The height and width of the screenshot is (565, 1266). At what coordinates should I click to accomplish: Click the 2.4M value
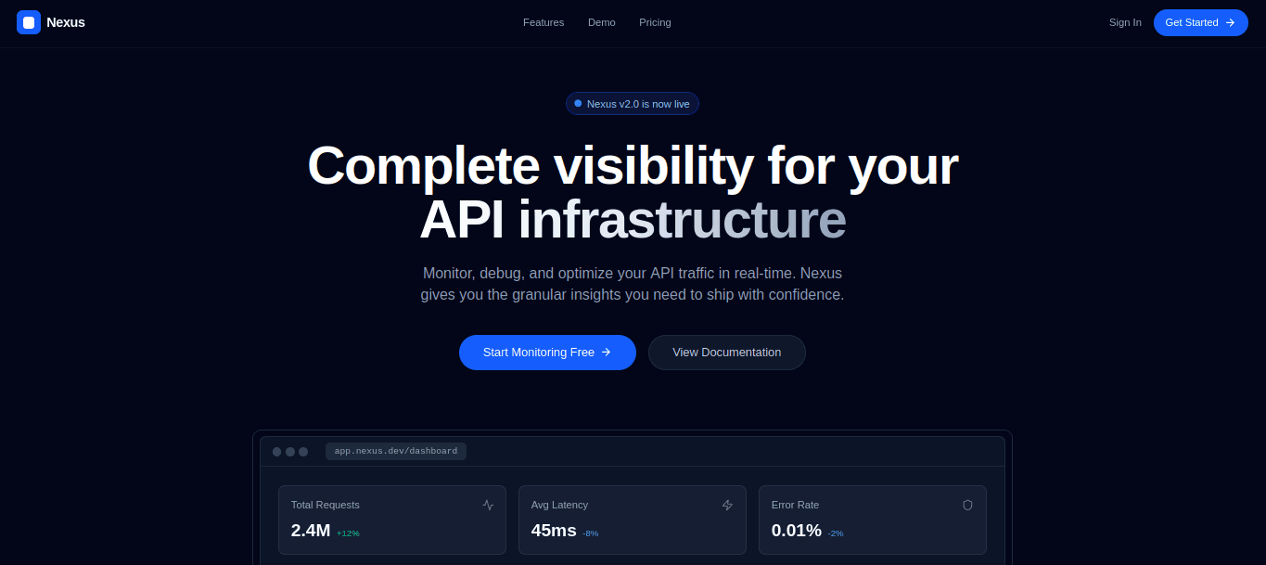[311, 531]
